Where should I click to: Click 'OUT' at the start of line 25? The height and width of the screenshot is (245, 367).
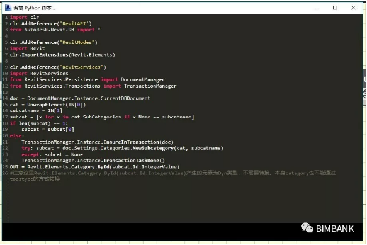[14, 167]
